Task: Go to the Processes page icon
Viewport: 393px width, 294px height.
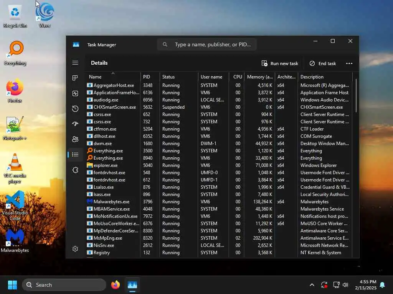Action: click(75, 78)
